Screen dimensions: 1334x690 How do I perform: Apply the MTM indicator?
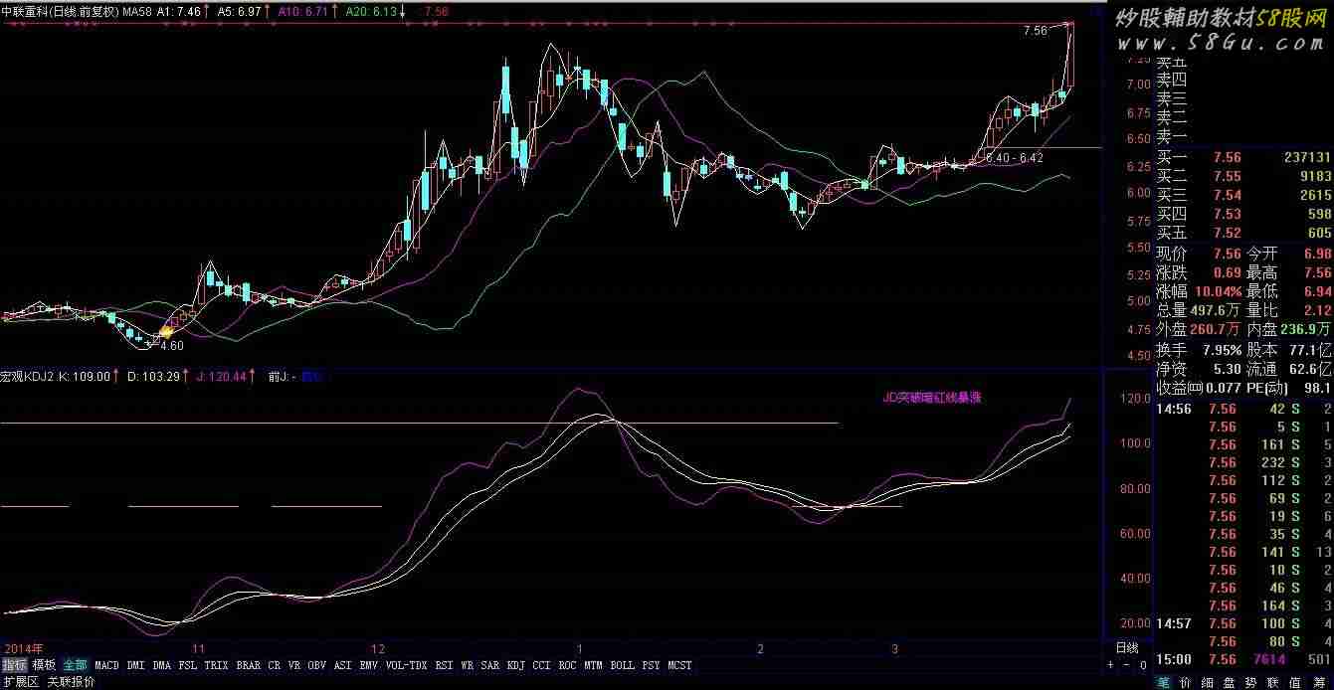pyautogui.click(x=594, y=665)
